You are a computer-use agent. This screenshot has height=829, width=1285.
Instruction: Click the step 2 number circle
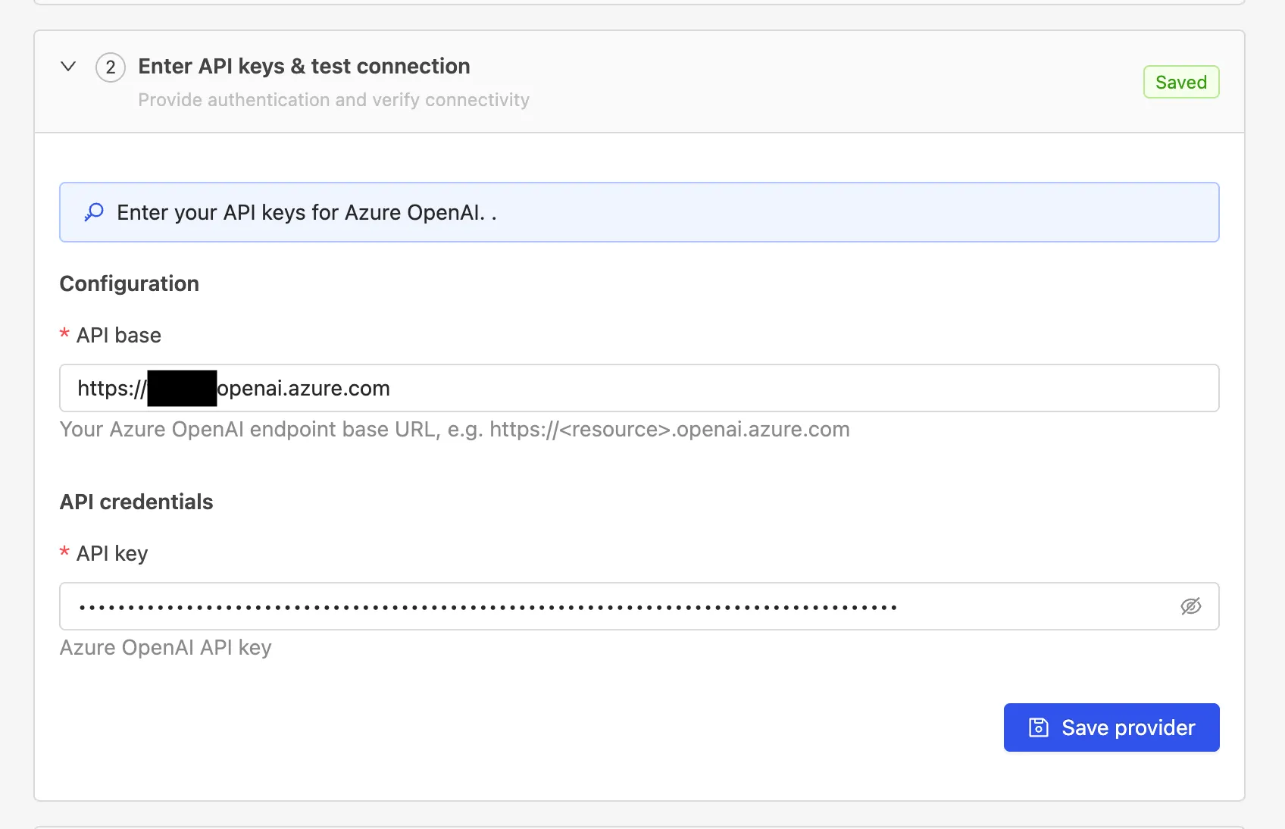pyautogui.click(x=111, y=67)
